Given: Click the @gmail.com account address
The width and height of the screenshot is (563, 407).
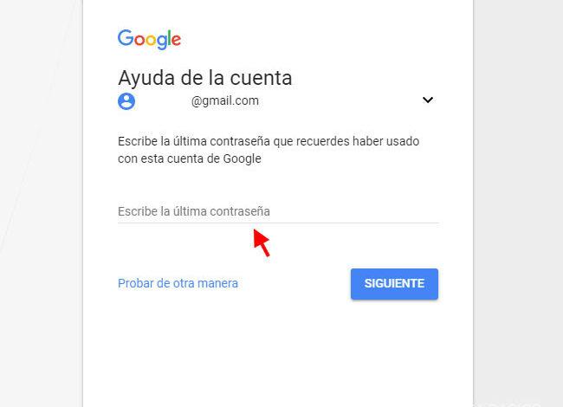Looking at the screenshot, I should (225, 101).
